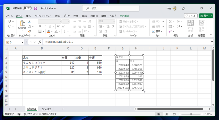Click the fill color paint bucket icon
This screenshot has height=120, width=219.
[48, 31]
